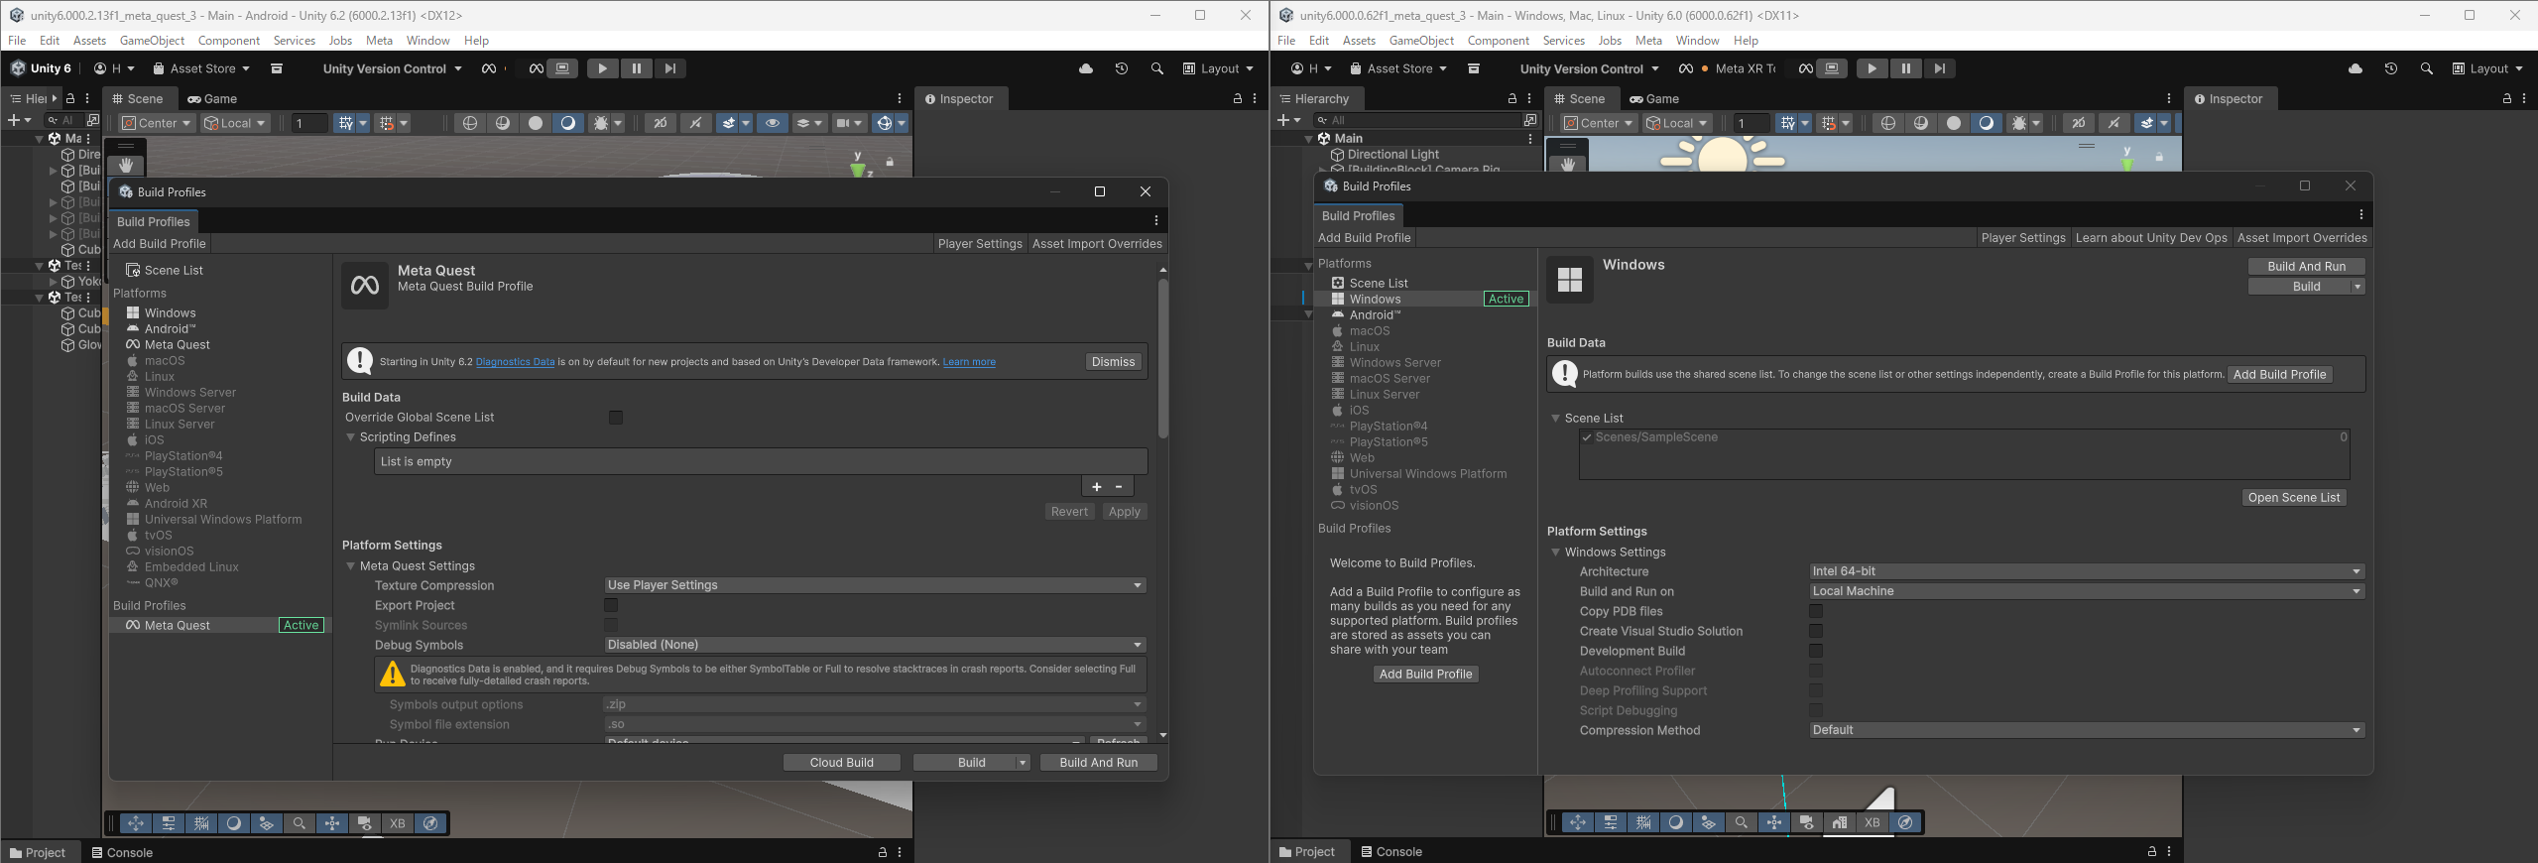
Task: Click Hierarchy search field in right window
Action: click(x=1418, y=120)
